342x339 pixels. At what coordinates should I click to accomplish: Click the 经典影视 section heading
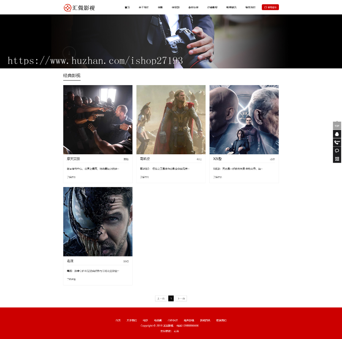(x=72, y=76)
